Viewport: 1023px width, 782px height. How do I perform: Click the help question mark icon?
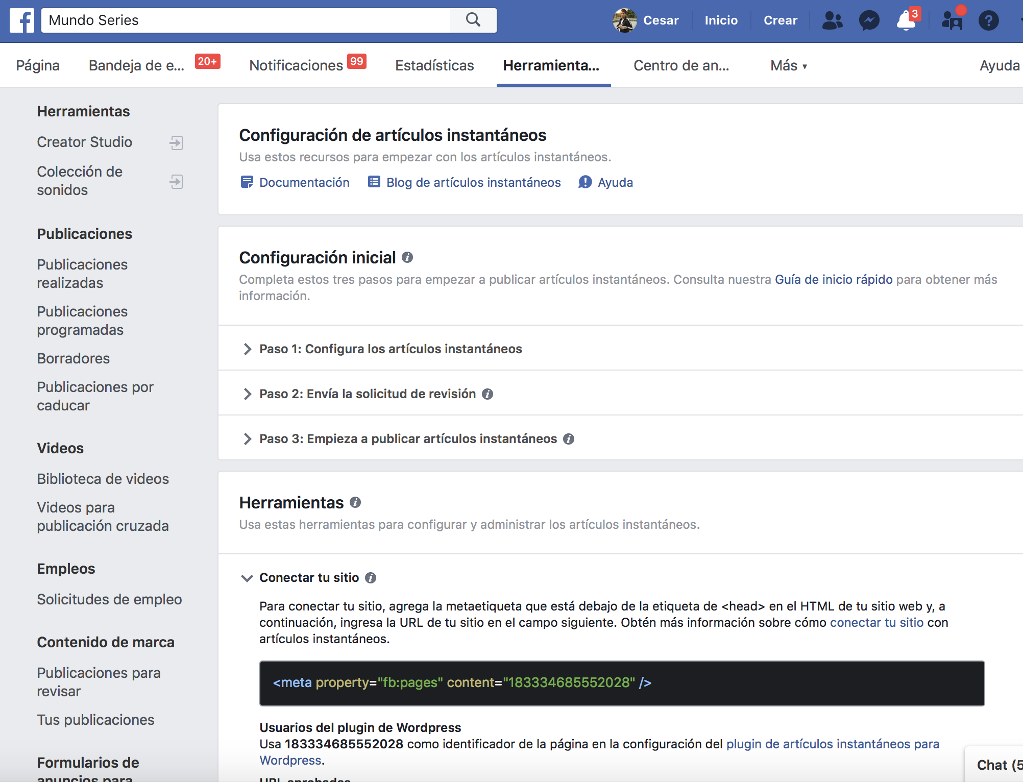click(x=988, y=20)
